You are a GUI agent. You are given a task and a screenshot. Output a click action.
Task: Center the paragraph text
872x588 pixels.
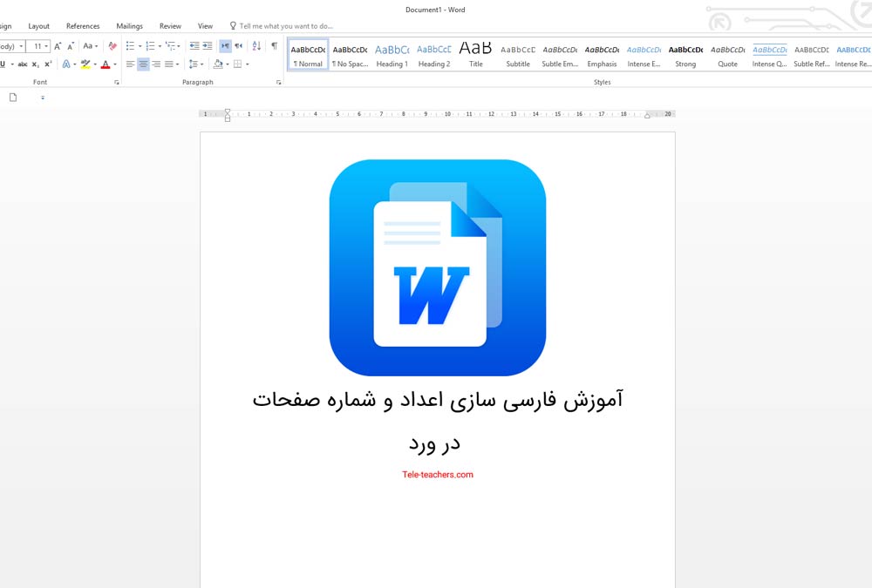point(144,64)
